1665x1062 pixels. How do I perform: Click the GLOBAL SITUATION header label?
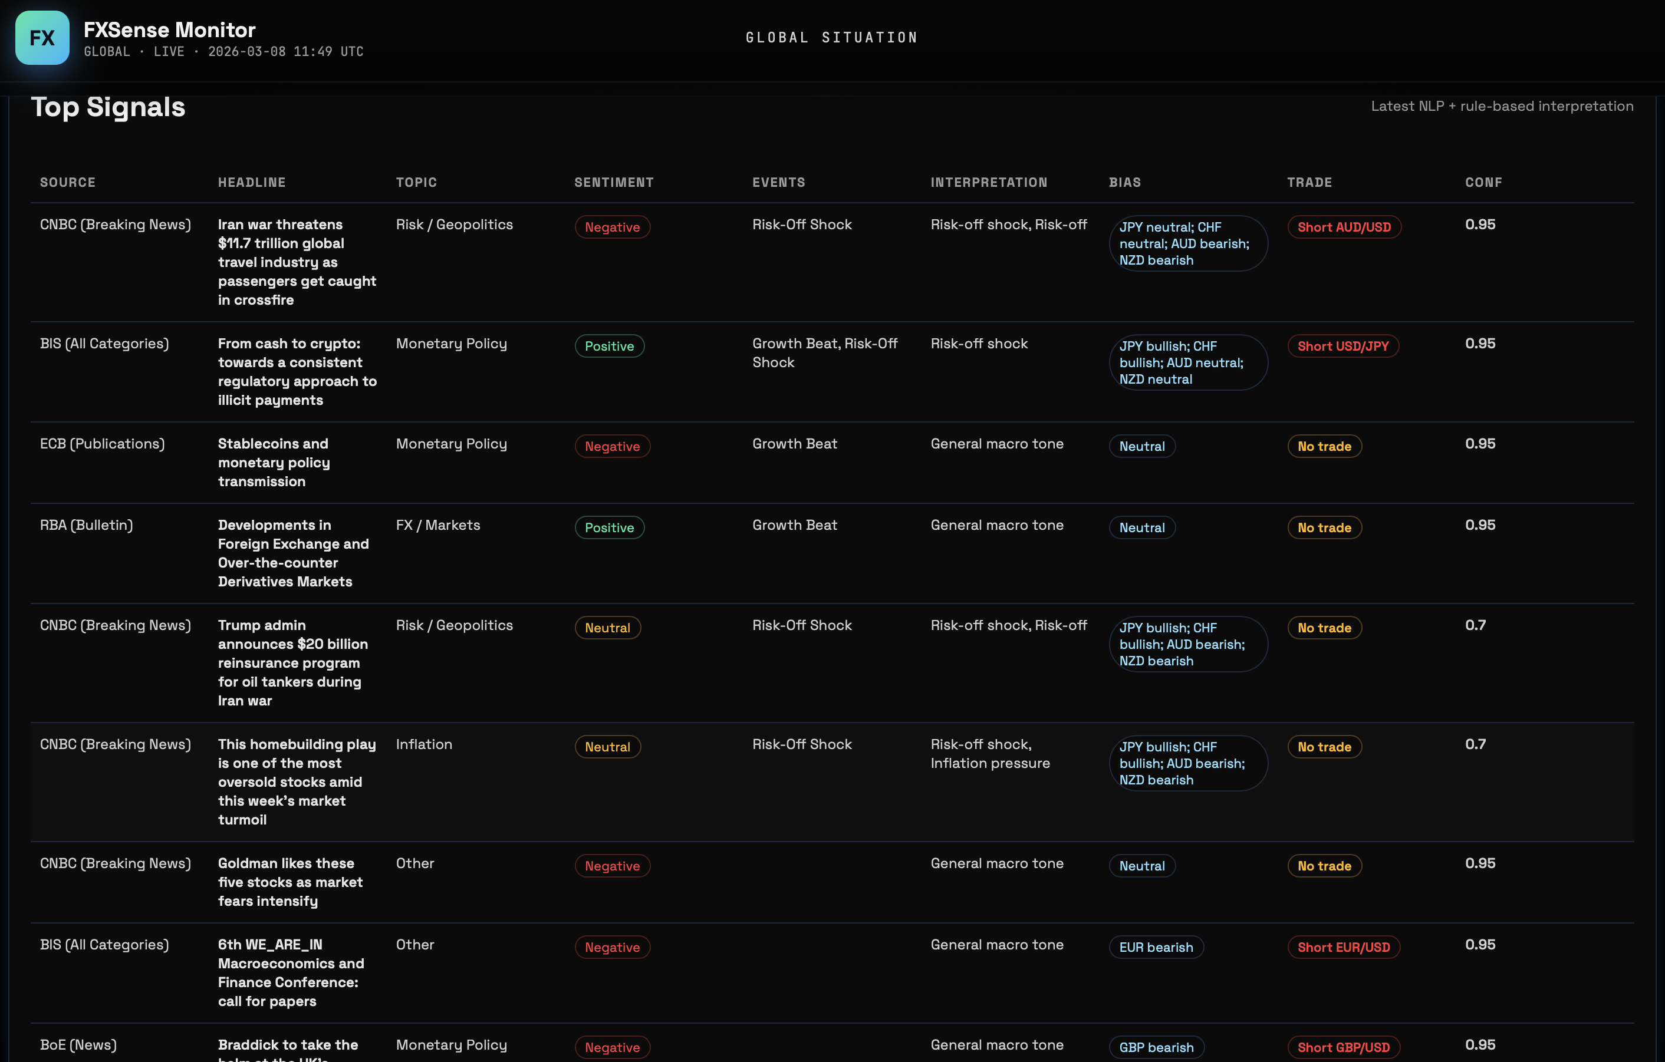pyautogui.click(x=831, y=37)
